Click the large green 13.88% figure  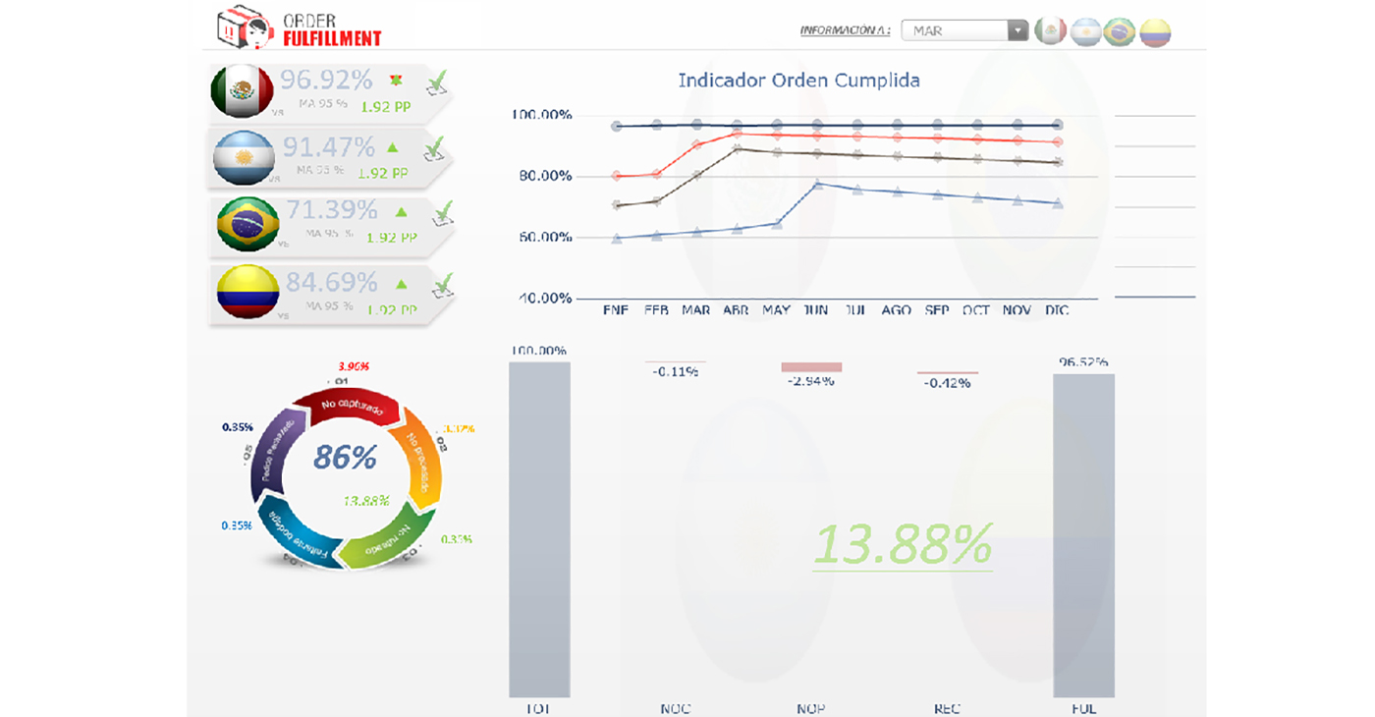tap(903, 543)
